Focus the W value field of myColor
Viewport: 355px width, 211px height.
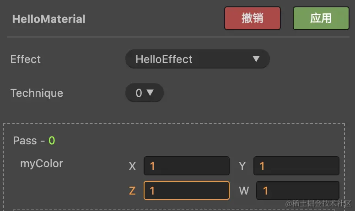[x=297, y=190]
